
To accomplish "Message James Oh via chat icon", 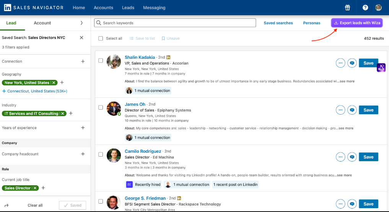I will pyautogui.click(x=352, y=110).
